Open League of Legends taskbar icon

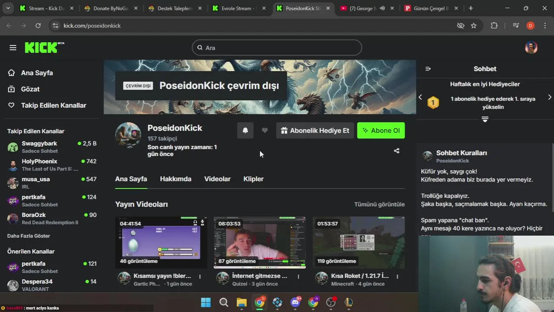349,302
